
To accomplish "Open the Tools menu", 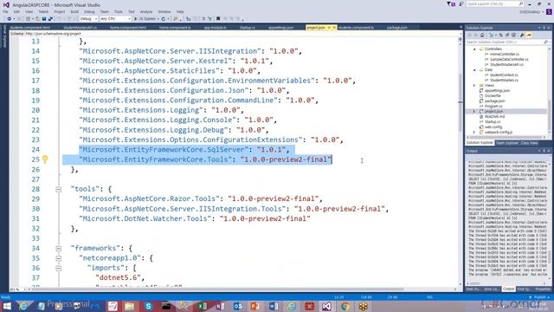I will pos(119,11).
